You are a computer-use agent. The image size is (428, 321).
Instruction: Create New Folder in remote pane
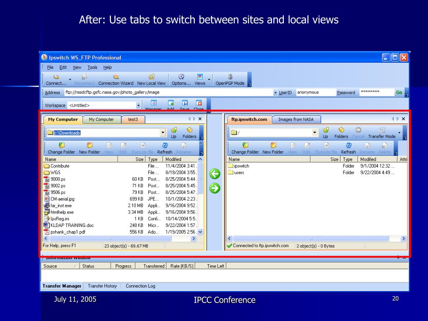[273, 148]
